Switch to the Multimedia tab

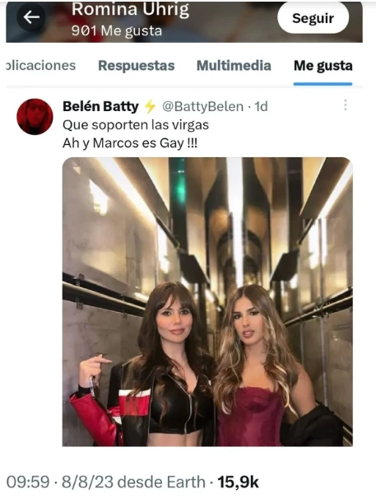(234, 65)
